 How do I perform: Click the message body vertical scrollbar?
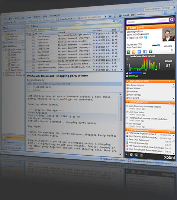[120, 108]
